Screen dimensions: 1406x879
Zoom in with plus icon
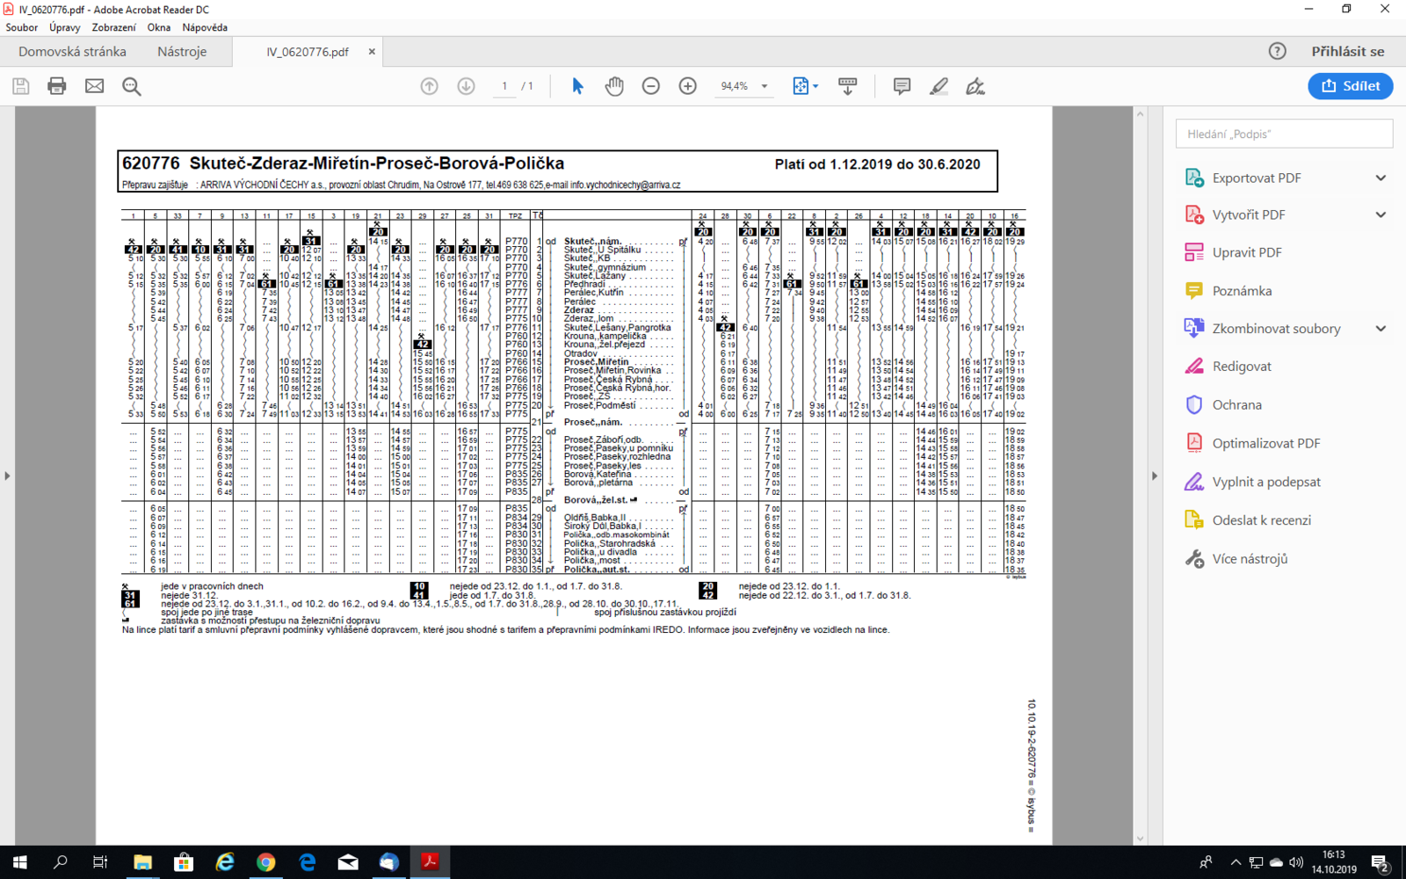coord(688,86)
